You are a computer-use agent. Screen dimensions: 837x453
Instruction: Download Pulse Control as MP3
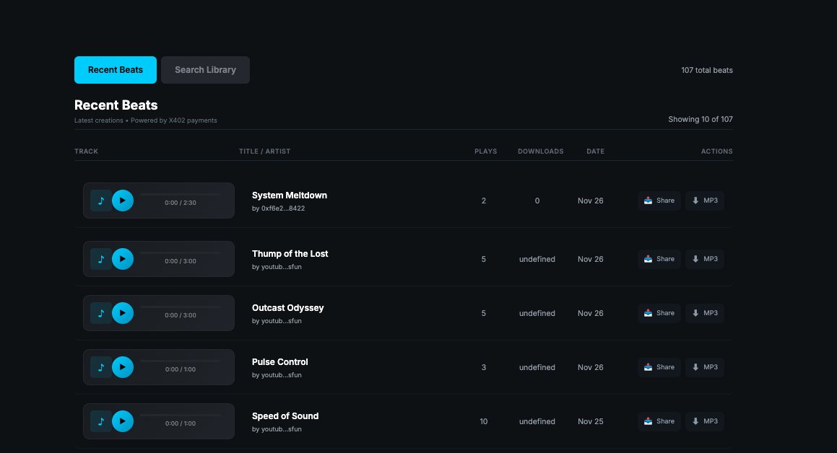coord(705,367)
